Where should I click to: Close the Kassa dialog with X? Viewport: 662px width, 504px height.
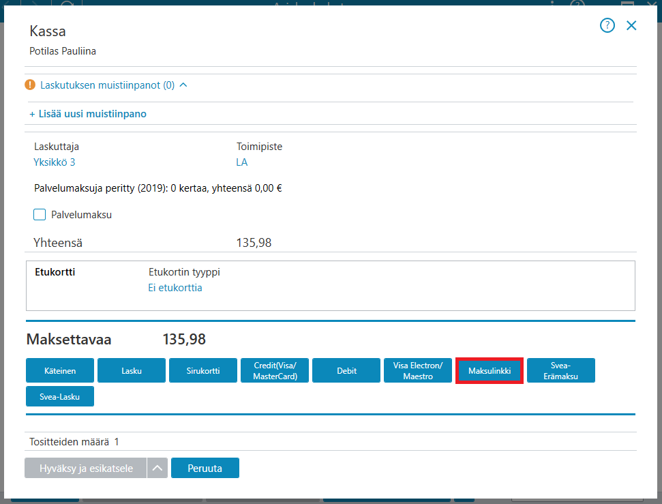point(631,25)
